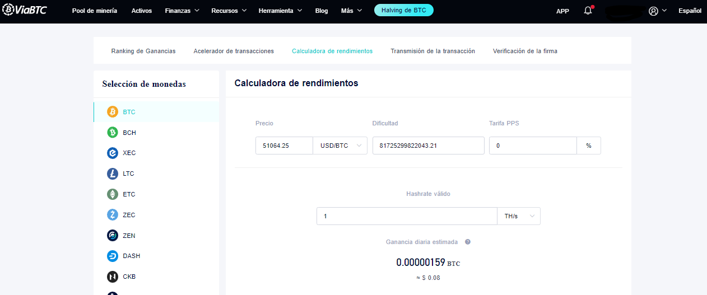707x295 pixels.
Task: Open the TH/s hashrate unit dropdown
Action: (x=519, y=216)
